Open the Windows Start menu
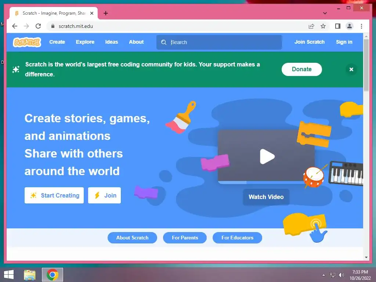Viewport: 376px width, 282px height. (9, 275)
